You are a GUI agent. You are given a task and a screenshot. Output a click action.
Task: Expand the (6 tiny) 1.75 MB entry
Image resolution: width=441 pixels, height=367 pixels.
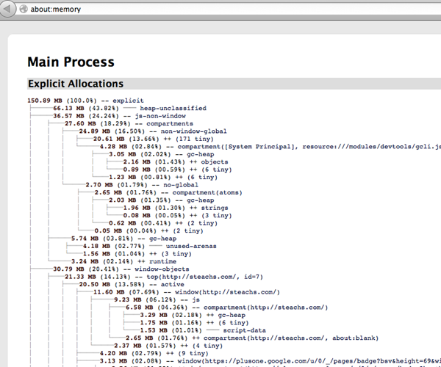pyautogui.click(x=194, y=323)
